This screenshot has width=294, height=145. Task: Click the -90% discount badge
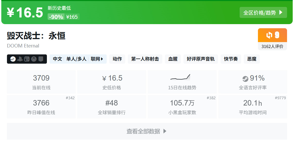tap(56, 17)
